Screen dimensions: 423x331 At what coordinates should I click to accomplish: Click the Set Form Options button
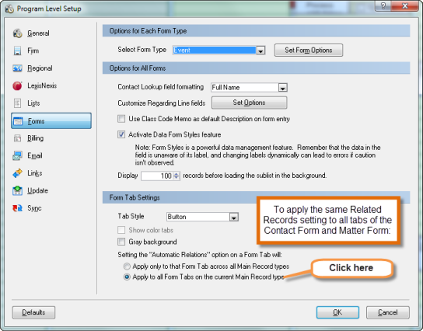[x=309, y=51]
